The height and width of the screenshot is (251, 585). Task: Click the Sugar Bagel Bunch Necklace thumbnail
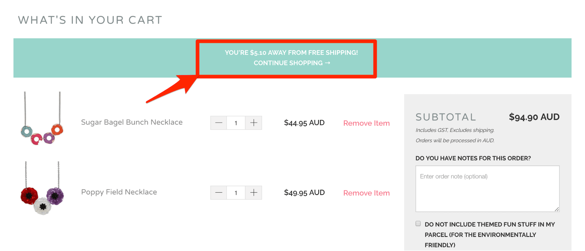(42, 119)
